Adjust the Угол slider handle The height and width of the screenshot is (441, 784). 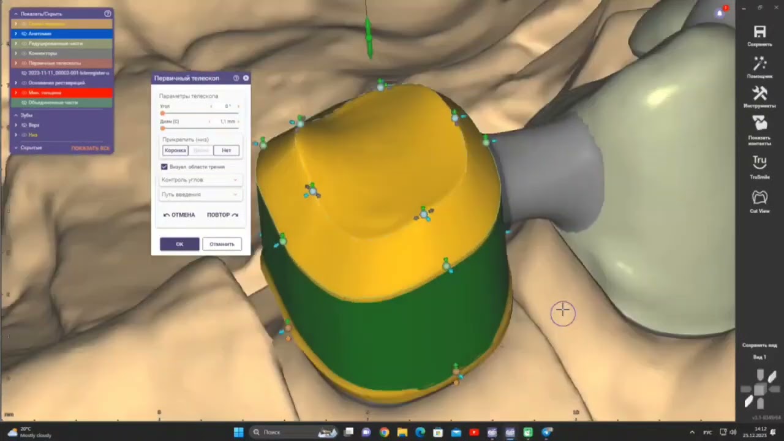[162, 113]
